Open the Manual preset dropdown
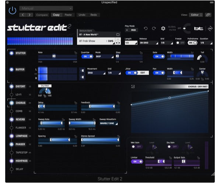This screenshot has height=183, width=220. point(46,8)
